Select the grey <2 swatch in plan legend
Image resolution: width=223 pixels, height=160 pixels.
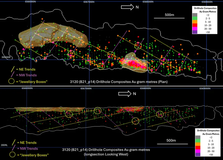click(x=195, y=15)
